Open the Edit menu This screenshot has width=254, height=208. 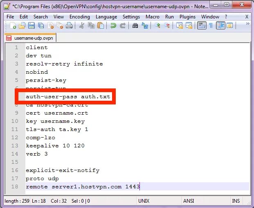click(24, 17)
